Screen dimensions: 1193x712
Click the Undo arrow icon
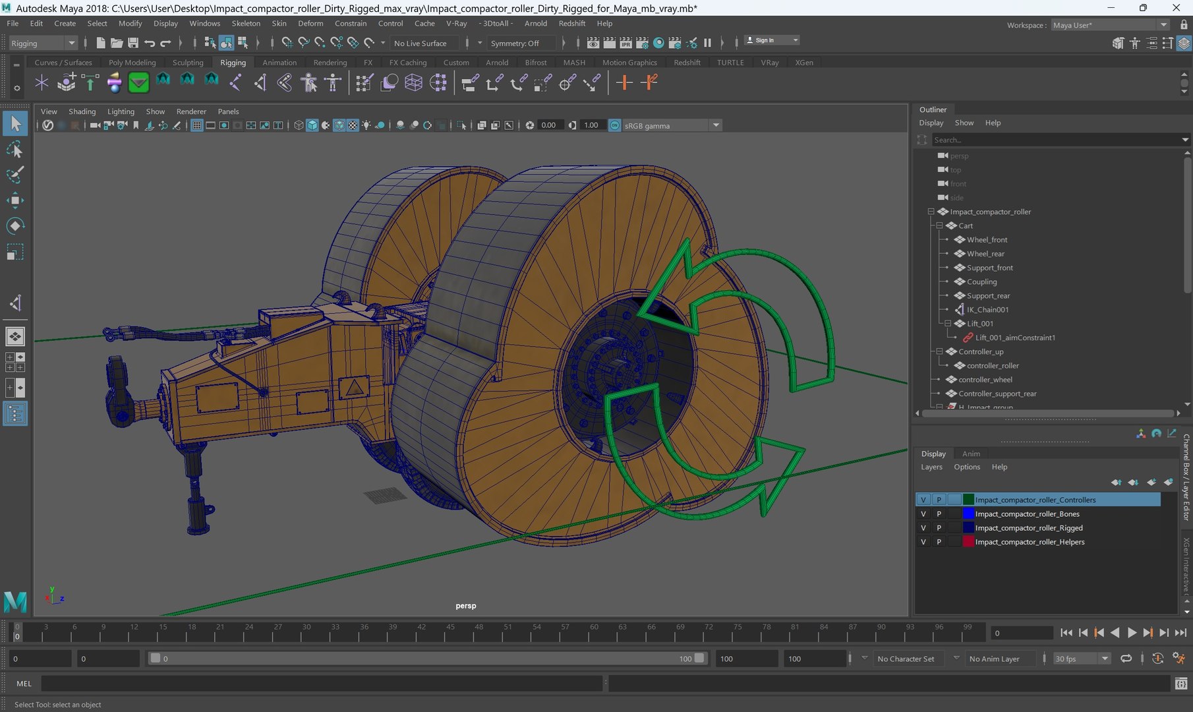tap(150, 43)
